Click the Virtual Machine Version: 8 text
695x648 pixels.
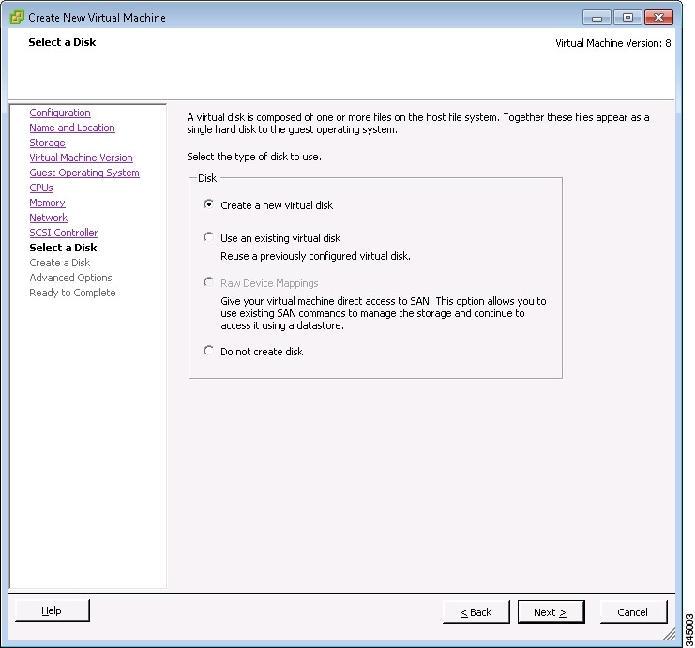pos(613,43)
